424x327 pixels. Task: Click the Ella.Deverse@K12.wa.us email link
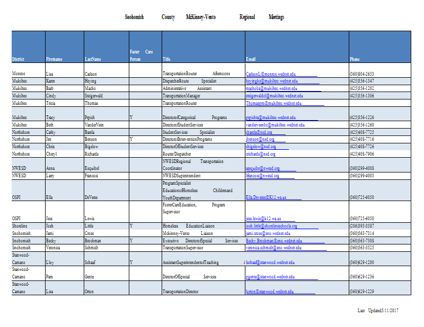[266, 197]
